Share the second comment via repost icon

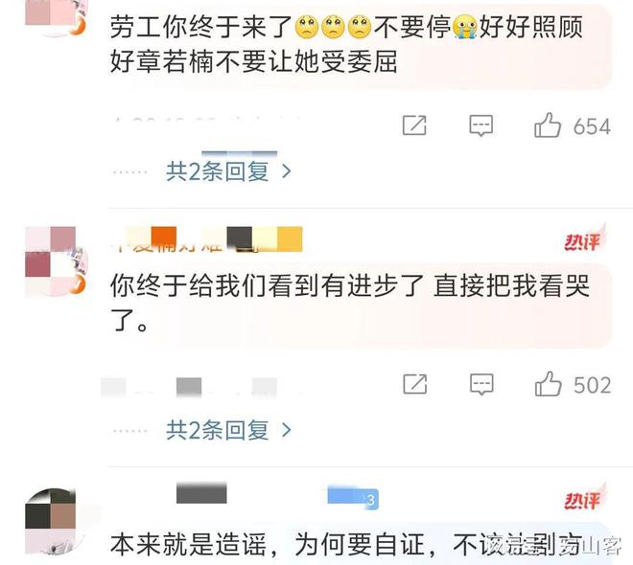(415, 384)
